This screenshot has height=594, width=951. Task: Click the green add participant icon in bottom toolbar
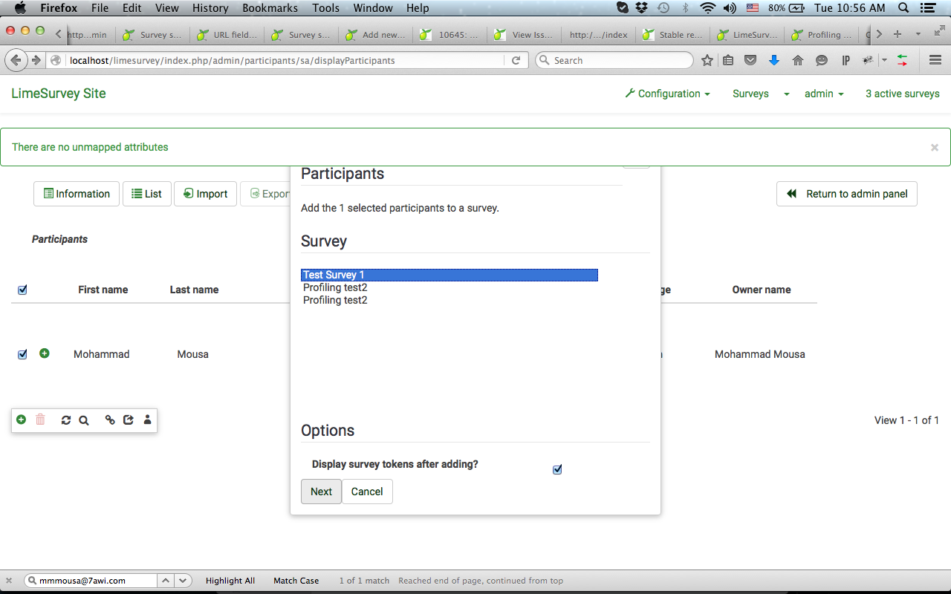pyautogui.click(x=21, y=420)
